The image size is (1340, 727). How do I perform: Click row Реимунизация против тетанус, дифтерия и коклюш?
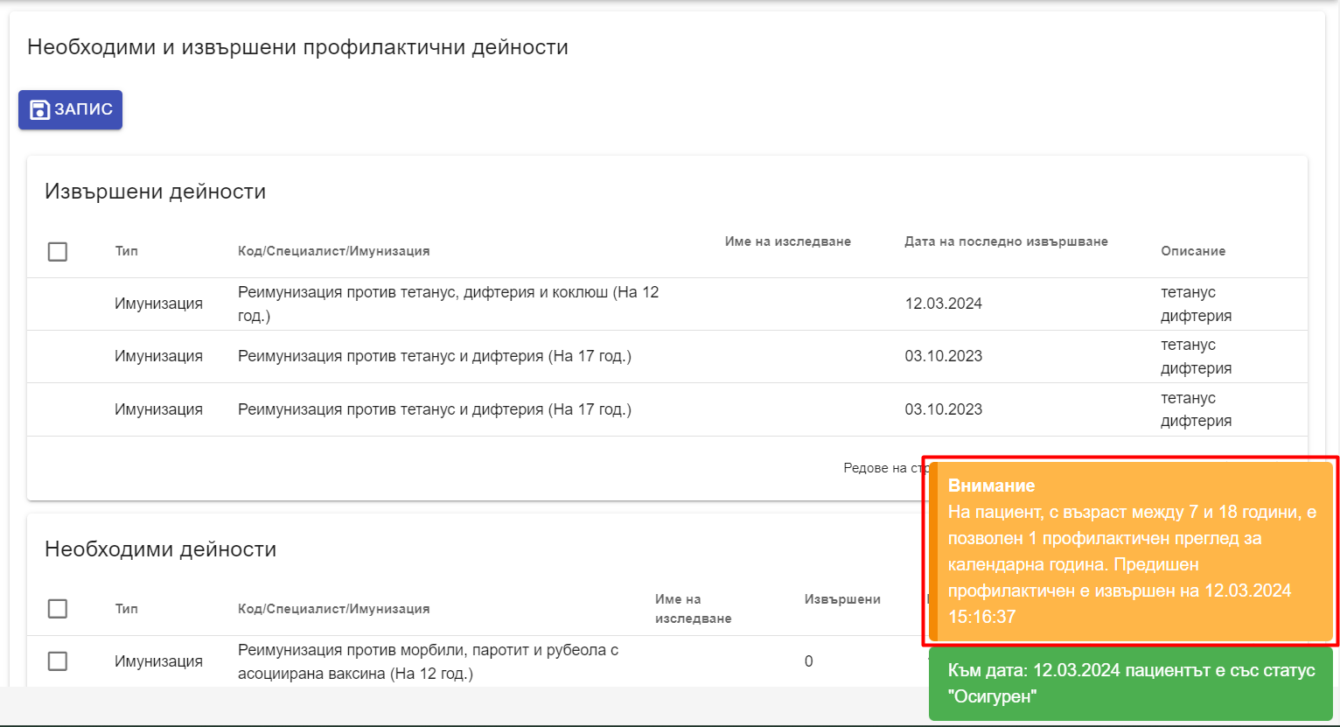pos(667,304)
